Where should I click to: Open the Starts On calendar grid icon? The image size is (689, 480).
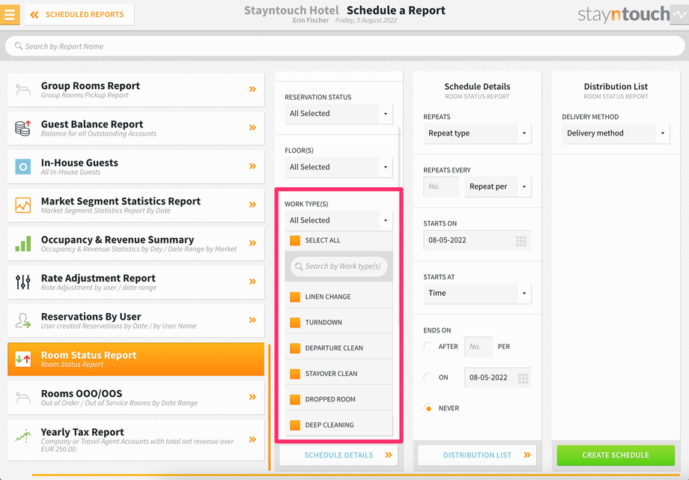pyautogui.click(x=521, y=241)
